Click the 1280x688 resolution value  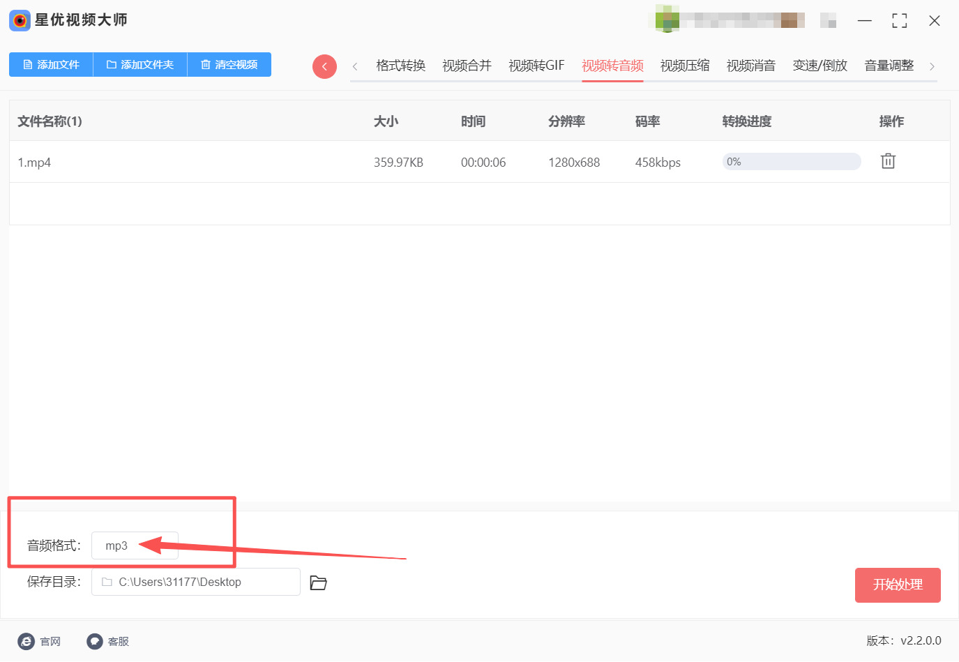(x=574, y=163)
